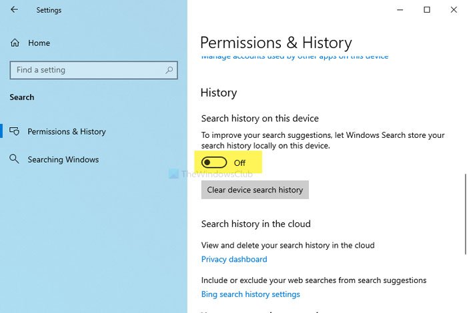The height and width of the screenshot is (313, 467).
Task: Open Manage accounts used by other apps link
Action: click(295, 57)
